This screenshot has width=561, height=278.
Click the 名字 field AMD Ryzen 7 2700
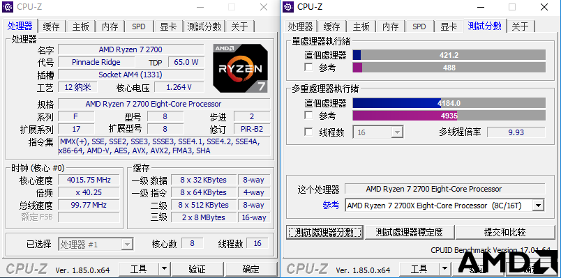pos(131,49)
